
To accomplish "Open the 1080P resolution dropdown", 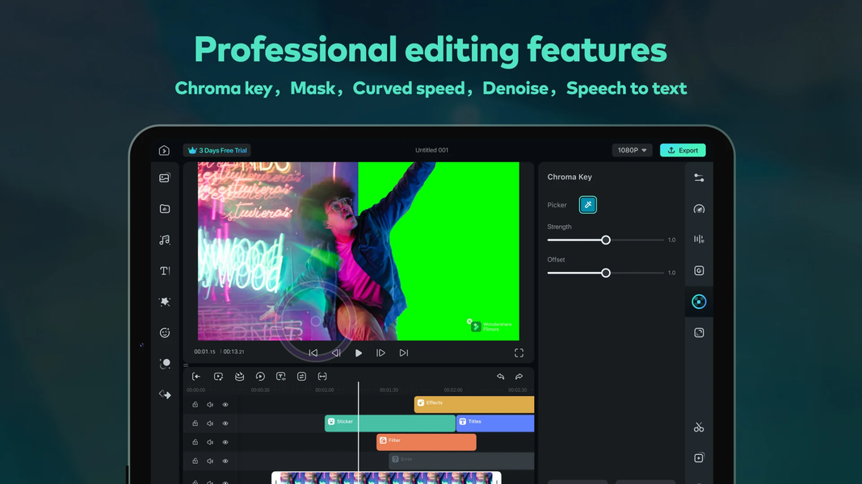I will point(631,150).
